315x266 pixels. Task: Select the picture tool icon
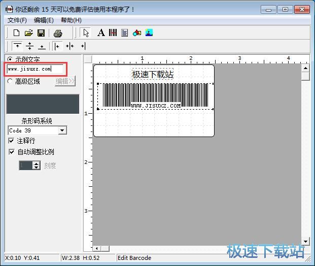point(149,33)
